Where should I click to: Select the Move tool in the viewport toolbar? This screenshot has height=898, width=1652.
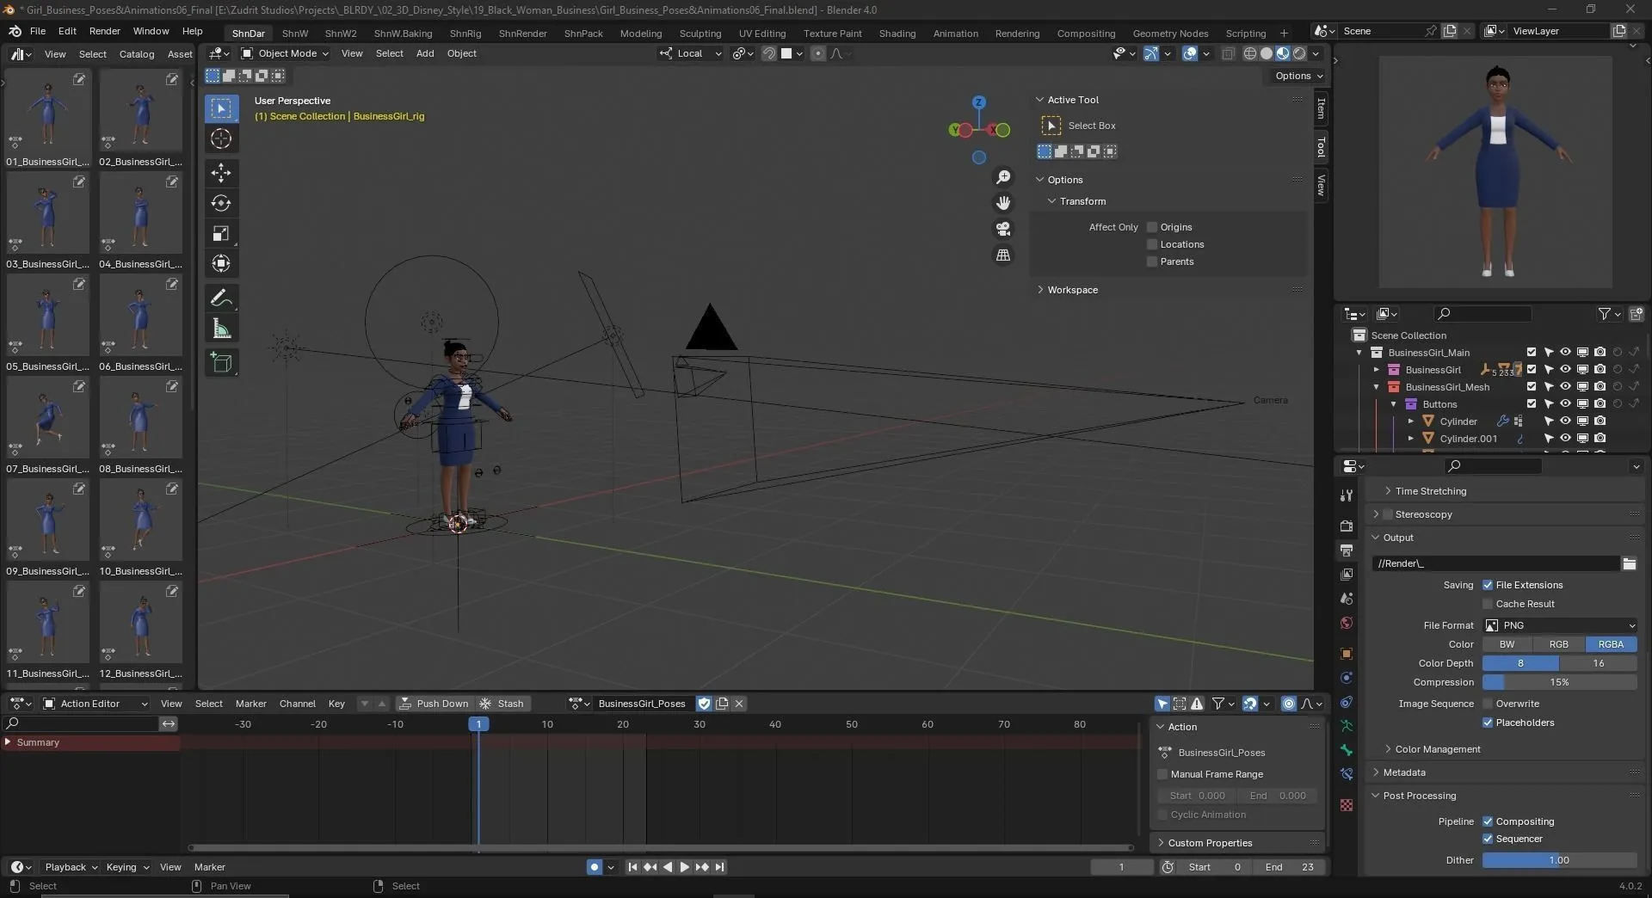[x=221, y=173]
